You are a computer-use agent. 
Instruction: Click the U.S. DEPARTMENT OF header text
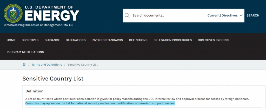[49, 7]
